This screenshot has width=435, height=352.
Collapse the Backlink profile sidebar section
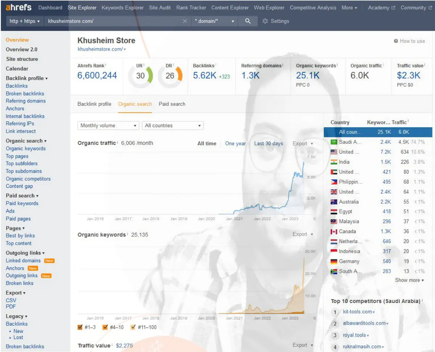pyautogui.click(x=27, y=78)
